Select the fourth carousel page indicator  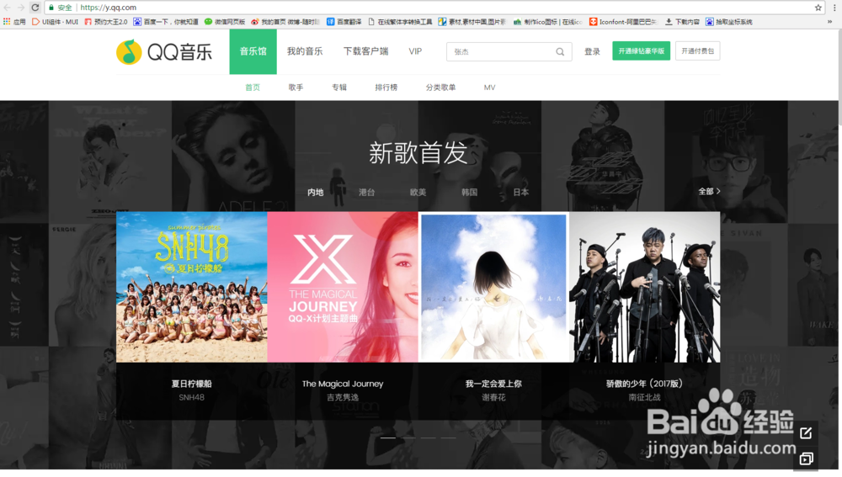pos(449,437)
